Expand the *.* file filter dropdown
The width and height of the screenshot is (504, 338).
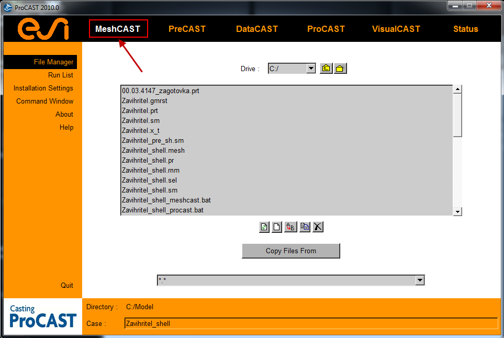tap(419, 280)
